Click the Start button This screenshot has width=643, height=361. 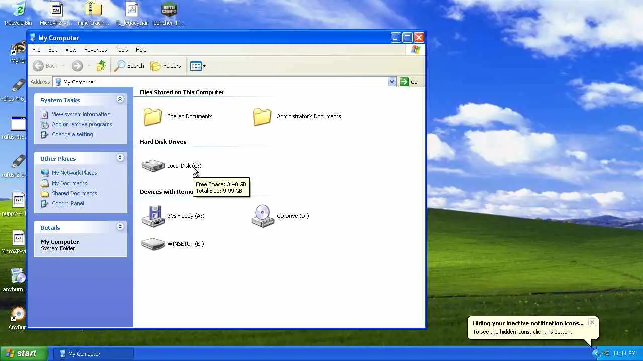coord(24,353)
